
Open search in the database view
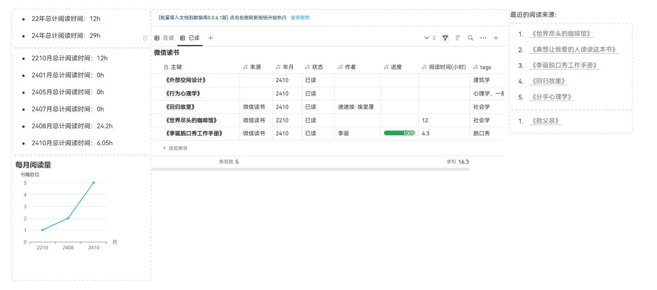471,38
